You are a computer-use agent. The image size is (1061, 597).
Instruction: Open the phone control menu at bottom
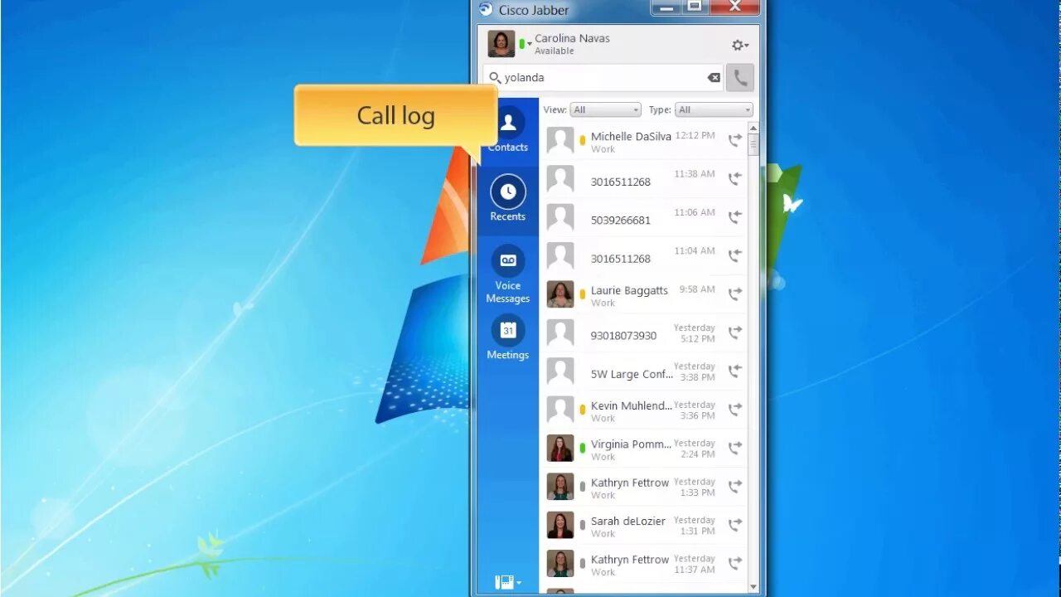click(508, 582)
